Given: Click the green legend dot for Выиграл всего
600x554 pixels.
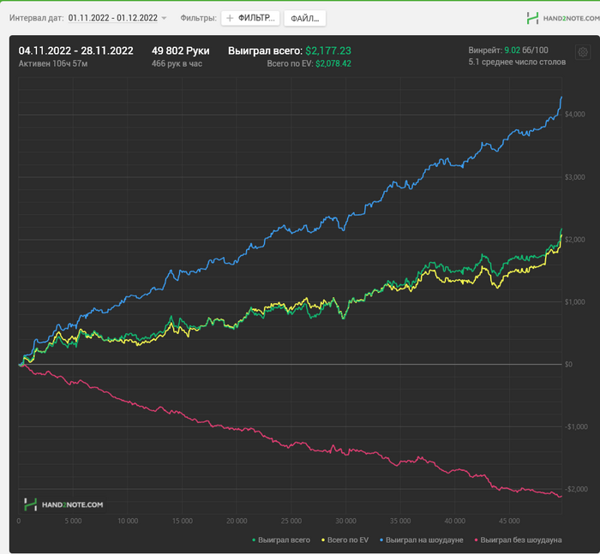Looking at the screenshot, I should (254, 540).
